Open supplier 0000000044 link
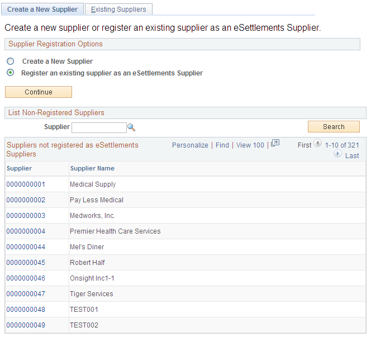Image resolution: width=371 pixels, height=337 pixels. click(x=26, y=247)
